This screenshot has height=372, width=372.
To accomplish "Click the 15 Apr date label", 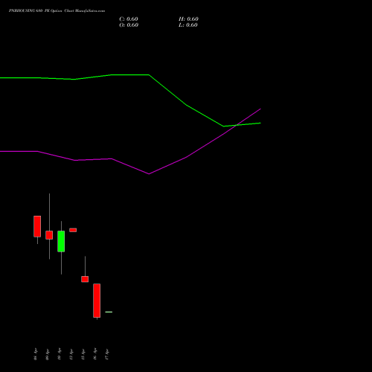I will pyautogui.click(x=83, y=354).
